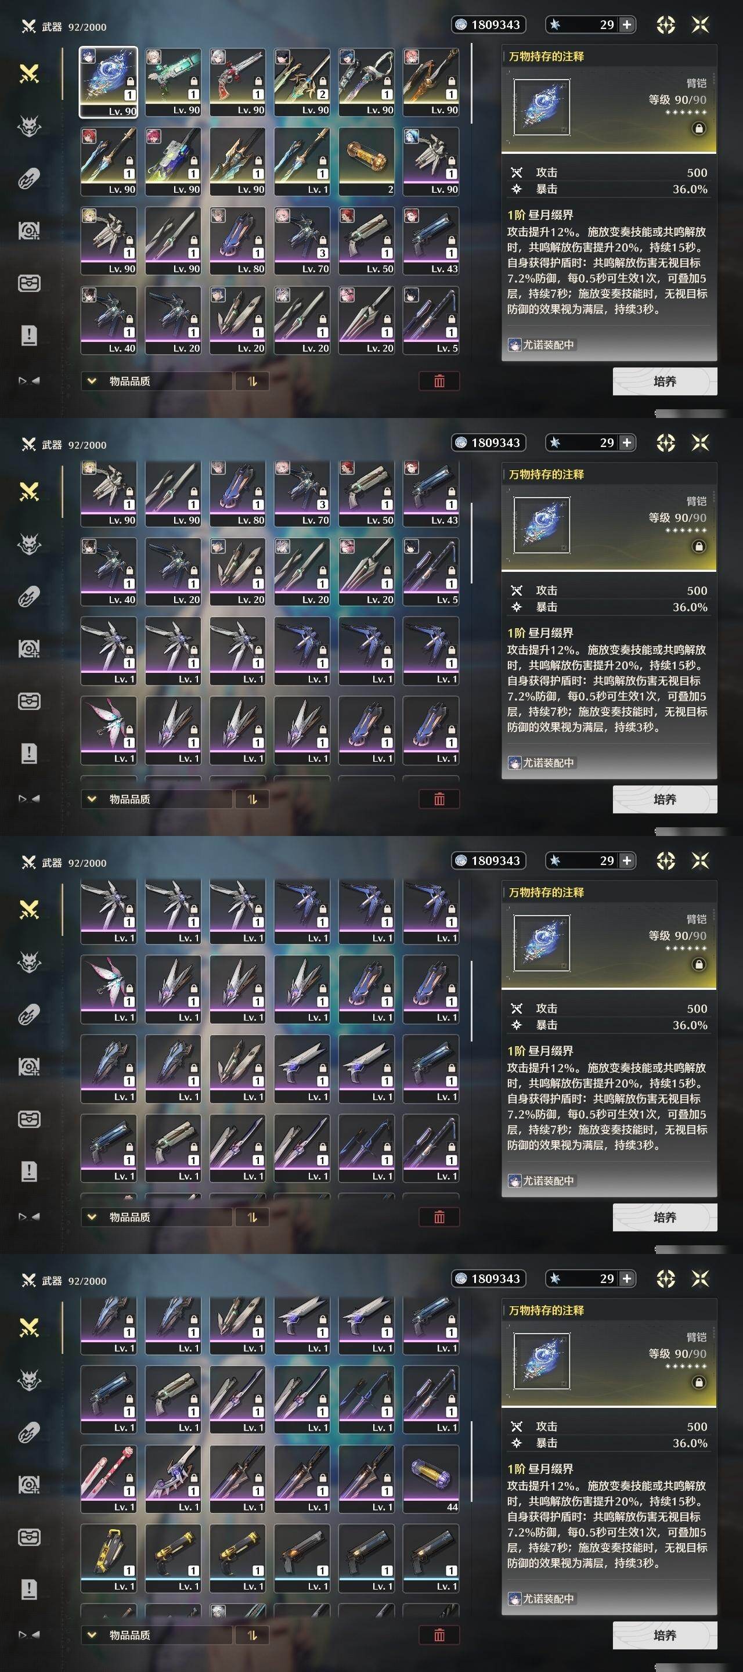Select the Lv. 1 blue sword beside the golden cylinder
743x1672 pixels.
(x=302, y=161)
